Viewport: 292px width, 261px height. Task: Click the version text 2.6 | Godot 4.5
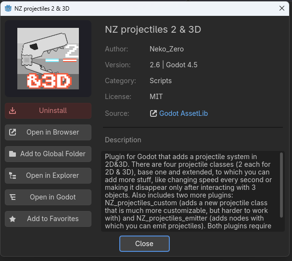174,65
